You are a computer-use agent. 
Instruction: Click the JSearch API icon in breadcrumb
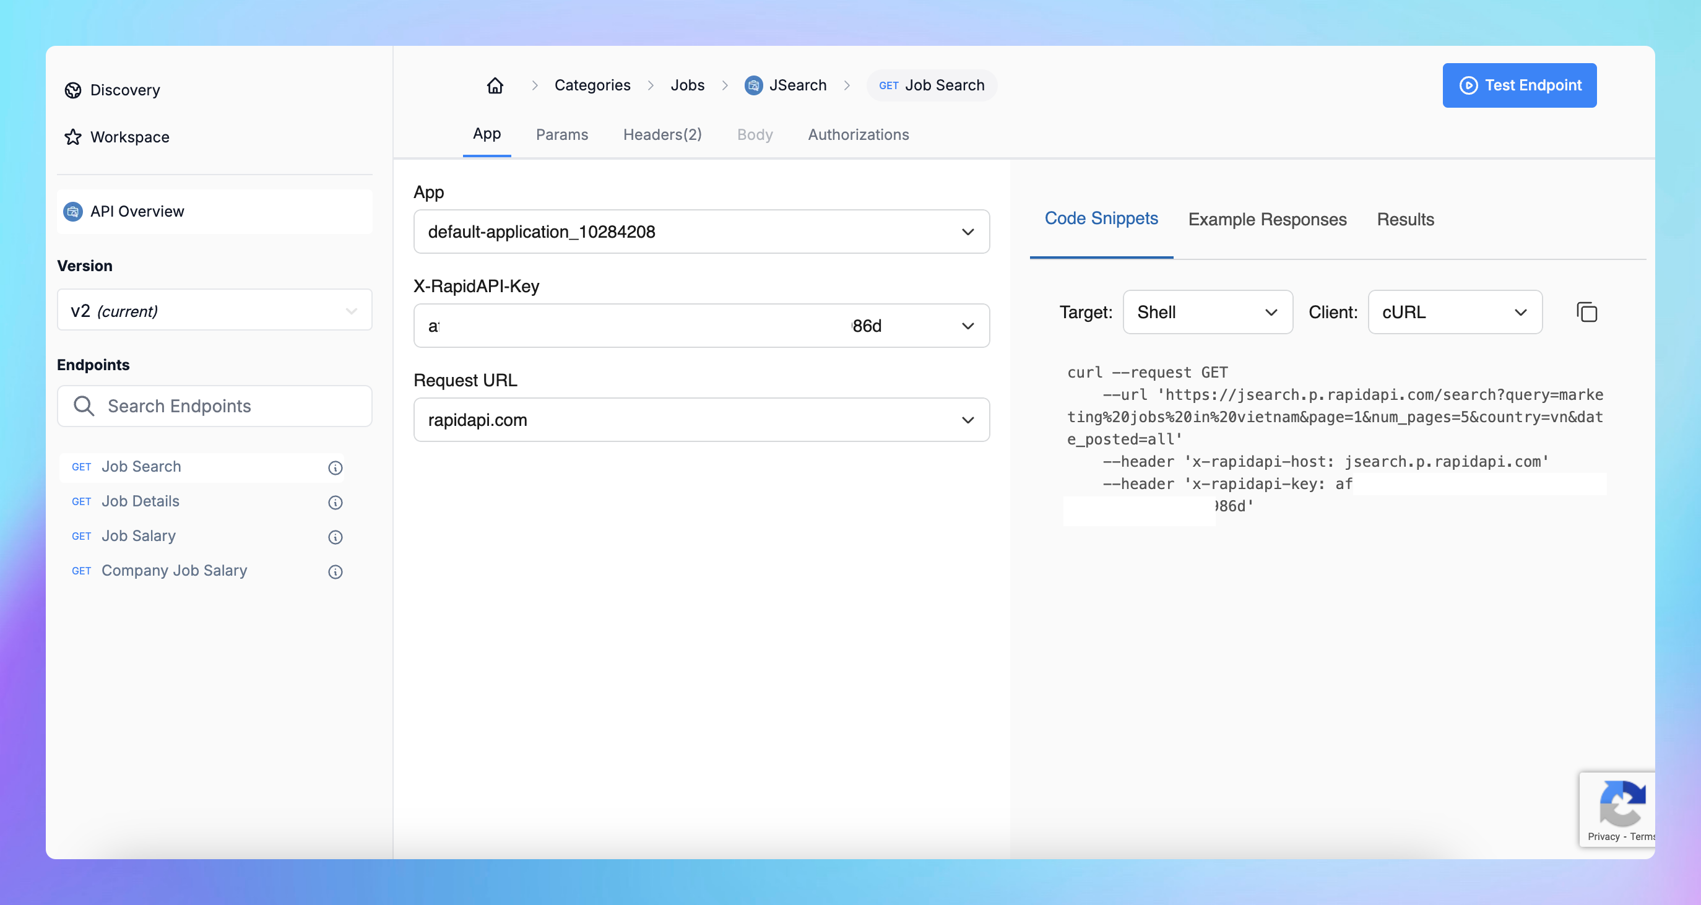pyautogui.click(x=753, y=85)
